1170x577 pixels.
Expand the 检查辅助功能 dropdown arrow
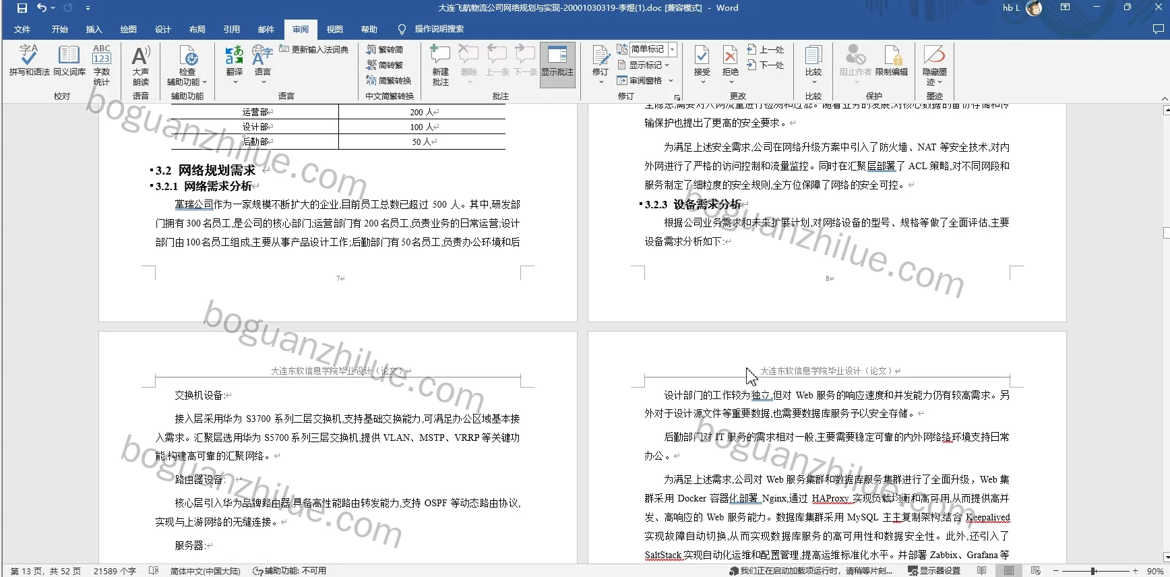[x=204, y=82]
